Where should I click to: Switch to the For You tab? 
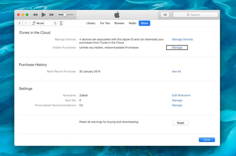pos(105,23)
